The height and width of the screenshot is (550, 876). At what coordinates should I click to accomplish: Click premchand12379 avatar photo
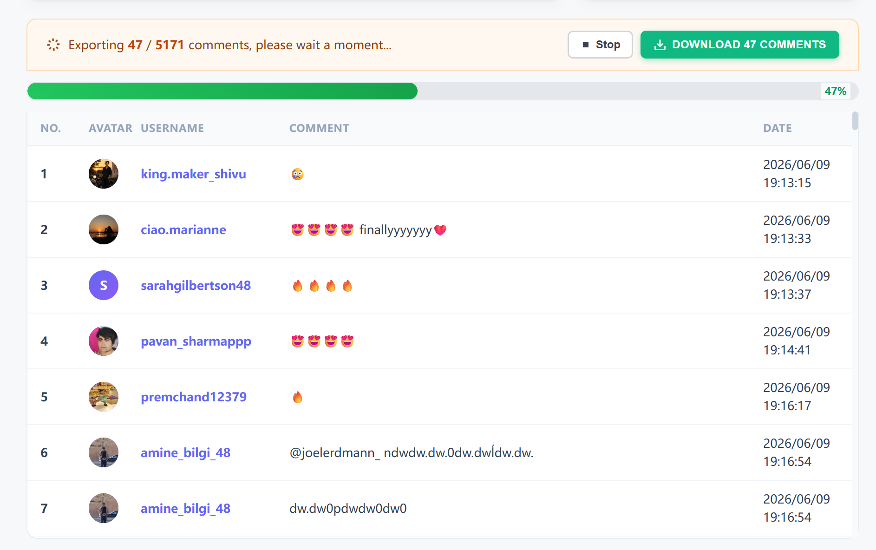104,397
